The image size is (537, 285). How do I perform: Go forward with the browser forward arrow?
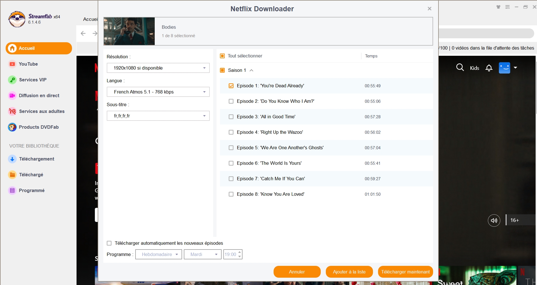95,33
